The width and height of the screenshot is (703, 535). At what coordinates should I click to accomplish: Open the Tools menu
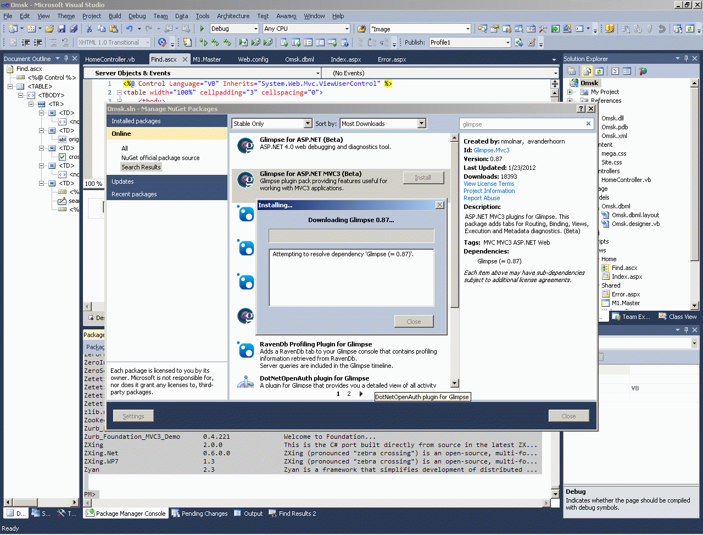(203, 16)
